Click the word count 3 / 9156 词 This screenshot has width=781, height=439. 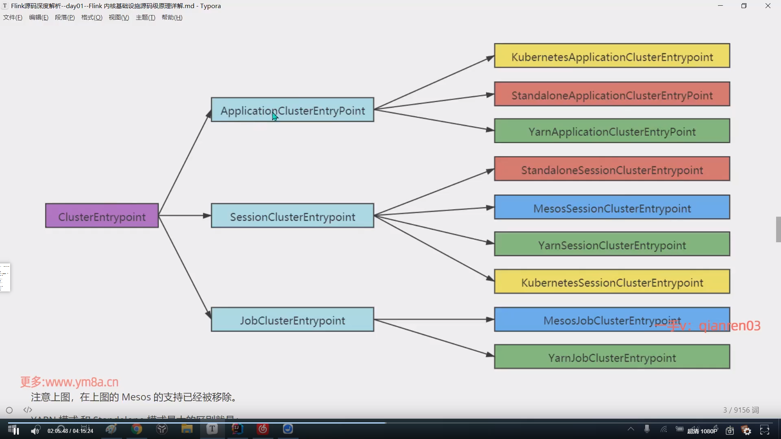741,410
